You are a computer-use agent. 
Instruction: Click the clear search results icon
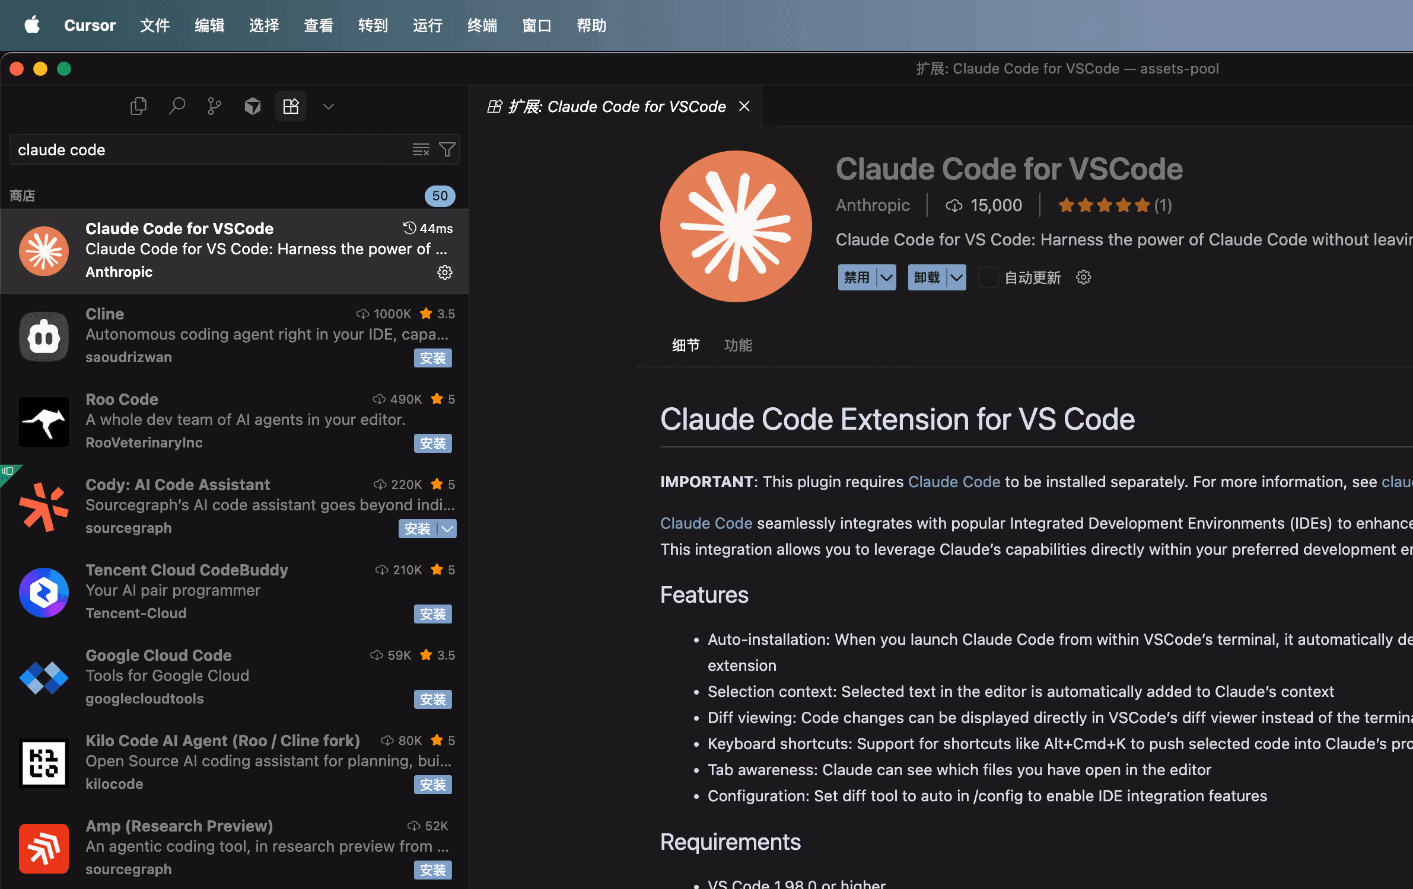(421, 150)
